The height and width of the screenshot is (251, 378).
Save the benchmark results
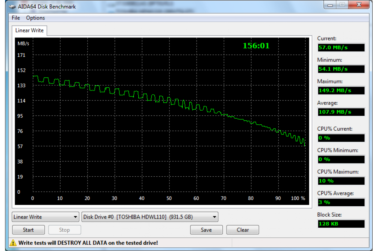(x=206, y=230)
